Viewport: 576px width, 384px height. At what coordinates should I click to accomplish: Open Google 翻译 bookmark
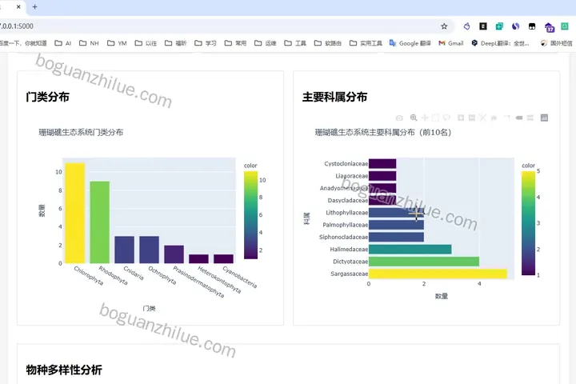pyautogui.click(x=410, y=43)
